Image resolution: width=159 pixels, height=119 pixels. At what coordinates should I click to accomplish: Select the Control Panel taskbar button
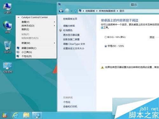pyautogui.click(x=37, y=115)
